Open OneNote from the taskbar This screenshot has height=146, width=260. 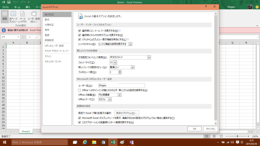coord(132,142)
